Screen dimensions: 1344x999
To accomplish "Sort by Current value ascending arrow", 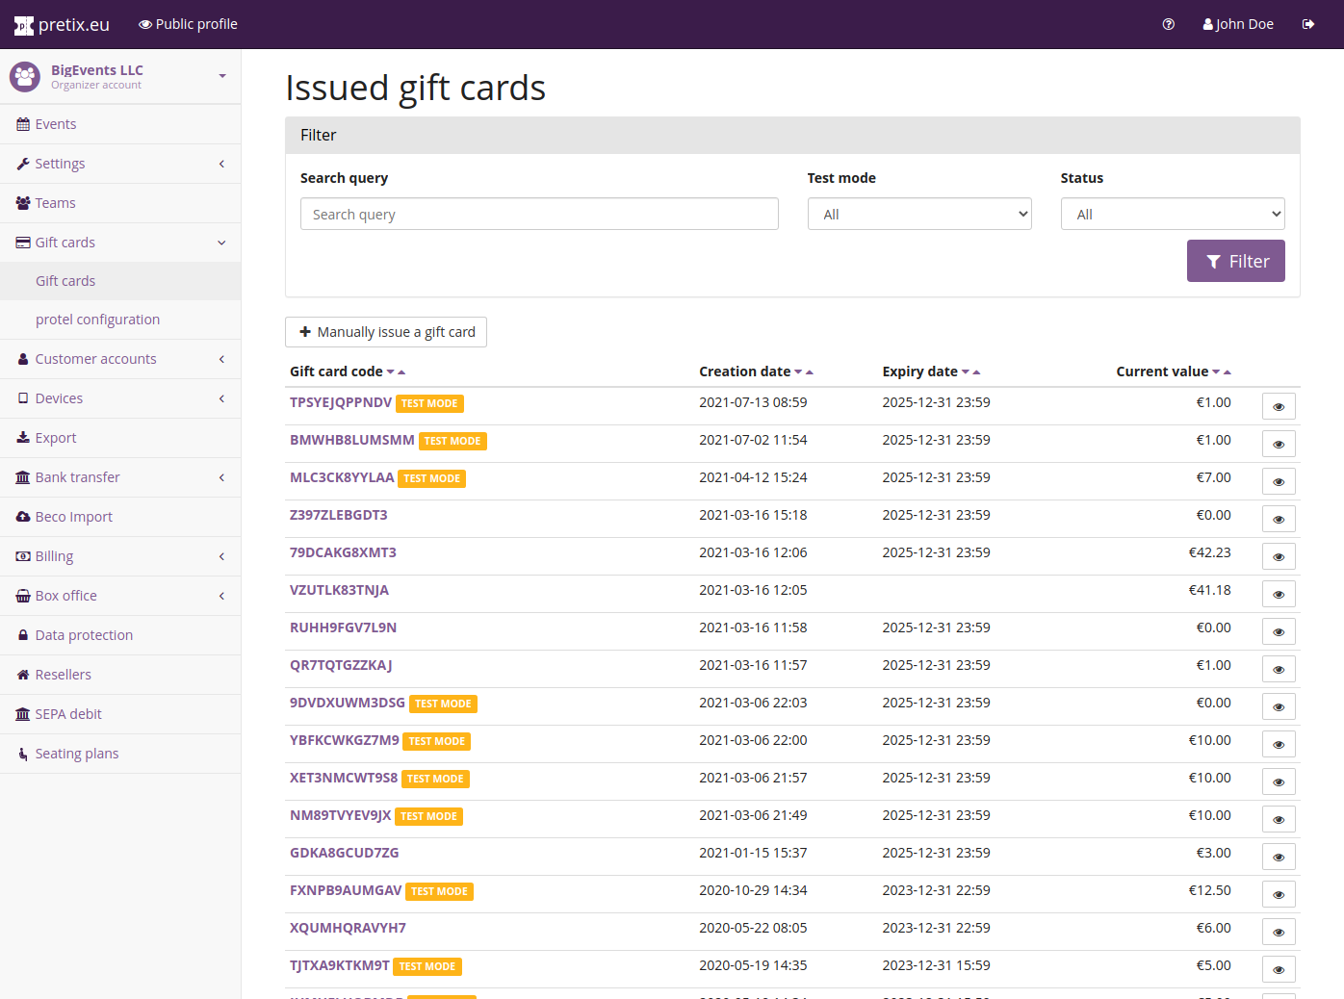I will coord(1228,372).
